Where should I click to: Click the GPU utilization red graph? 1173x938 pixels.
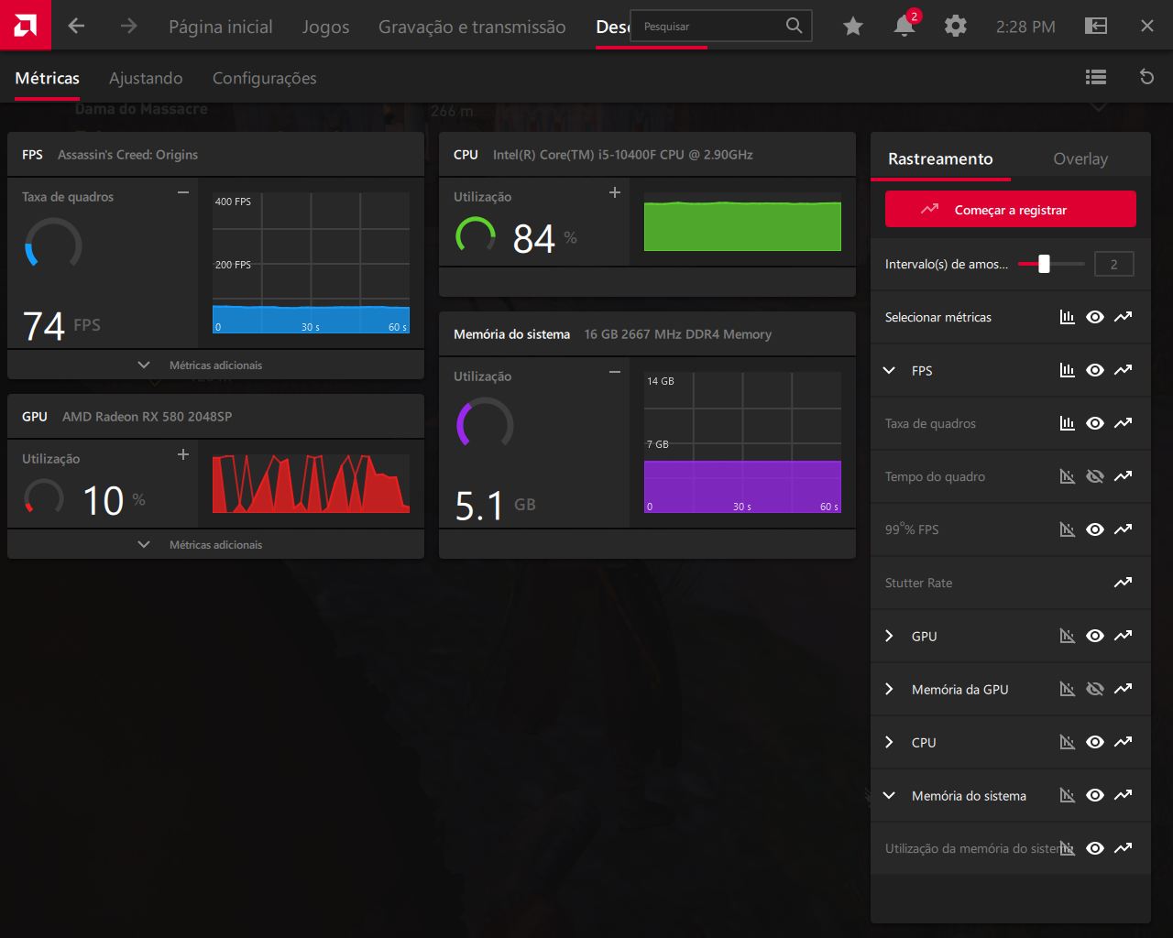coord(311,483)
